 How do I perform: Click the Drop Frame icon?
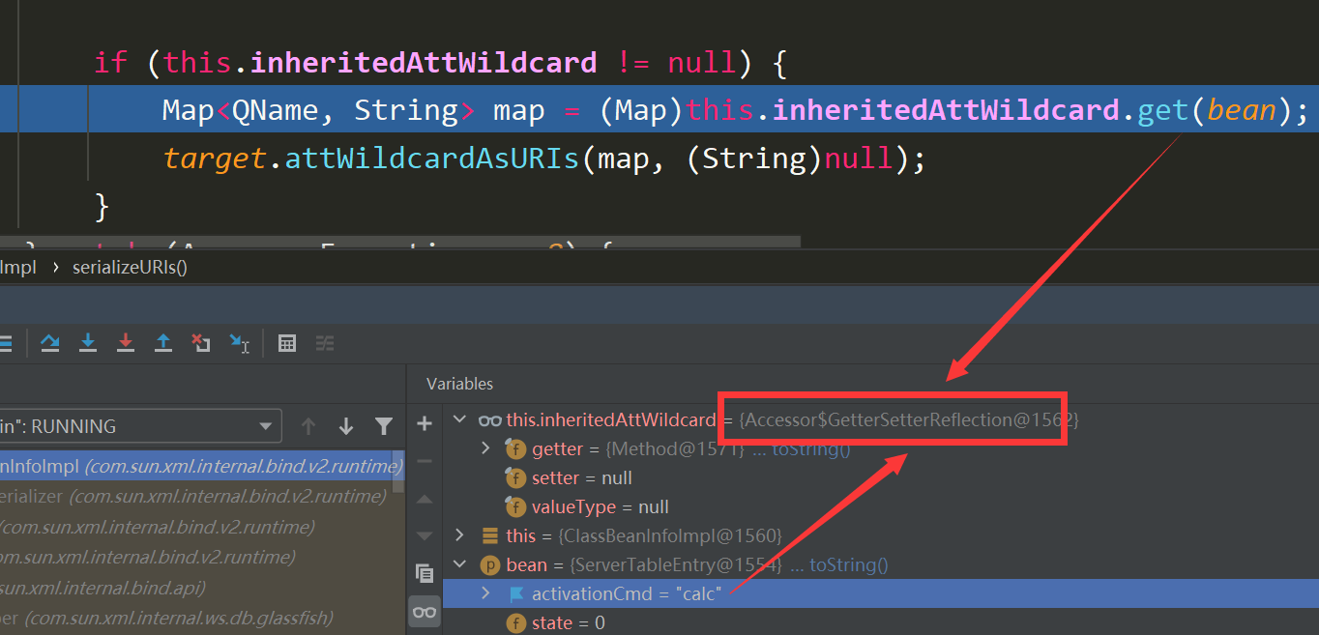tap(200, 343)
